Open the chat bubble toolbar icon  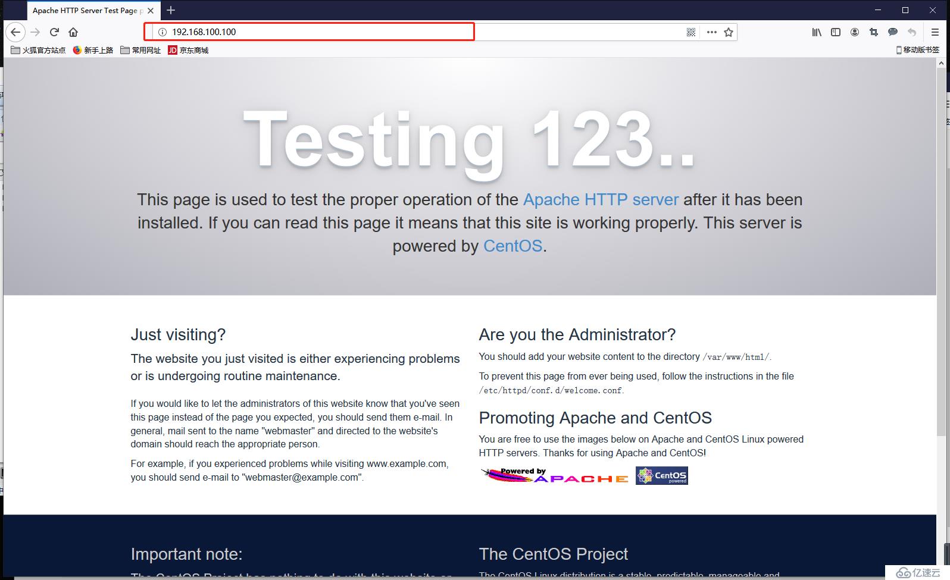click(893, 32)
